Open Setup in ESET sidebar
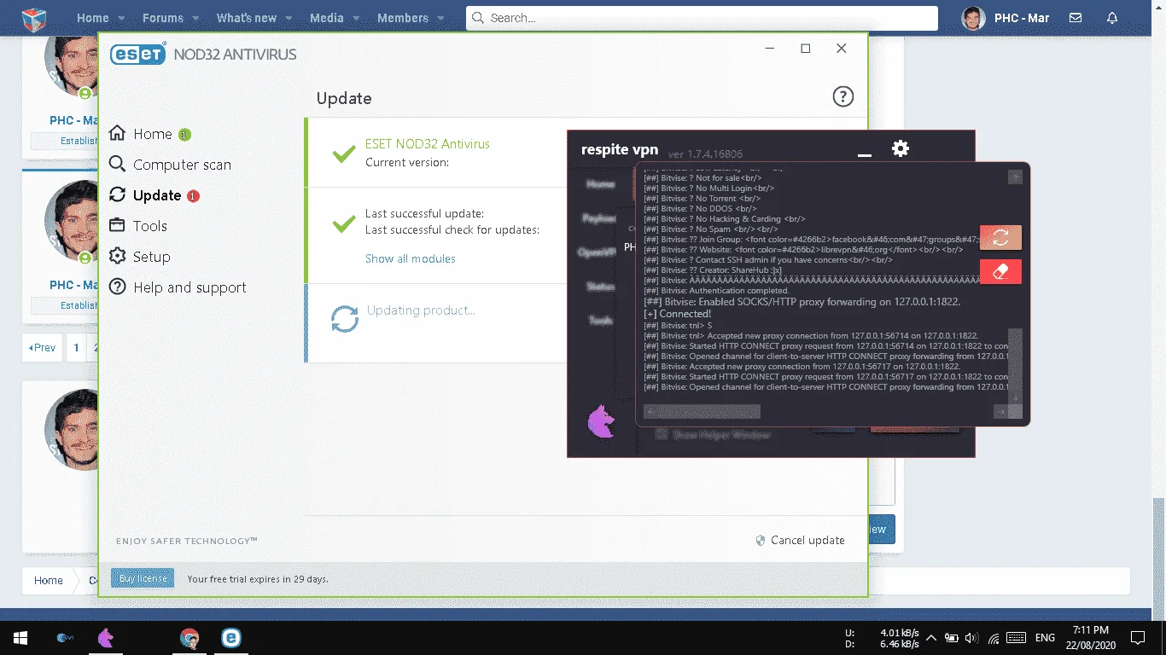This screenshot has height=655, width=1166. coord(140,257)
